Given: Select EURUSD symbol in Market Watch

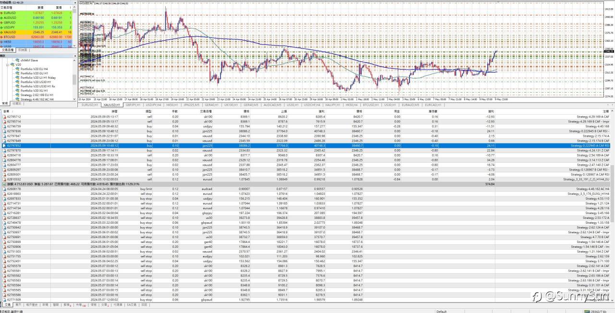Looking at the screenshot, I should (11, 12).
